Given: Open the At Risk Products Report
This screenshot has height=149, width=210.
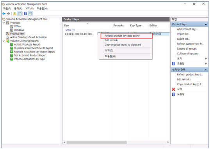Looking at the screenshot, I should [x=27, y=44].
